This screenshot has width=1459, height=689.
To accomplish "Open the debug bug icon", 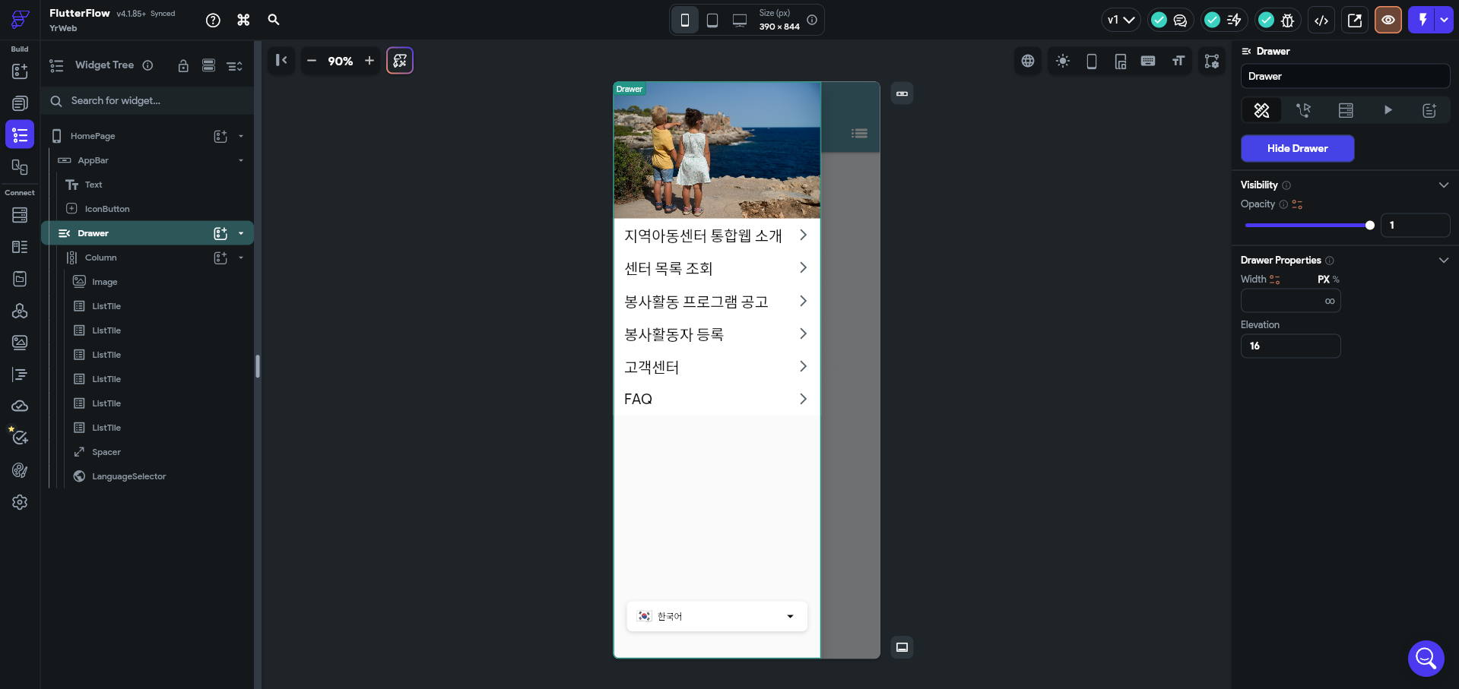I will click(1287, 21).
